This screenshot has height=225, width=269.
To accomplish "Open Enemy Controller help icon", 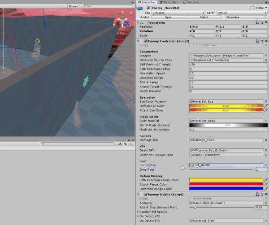I will [257, 41].
